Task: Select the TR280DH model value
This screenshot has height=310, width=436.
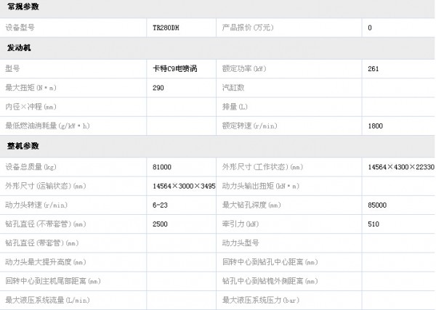Action: click(x=167, y=28)
